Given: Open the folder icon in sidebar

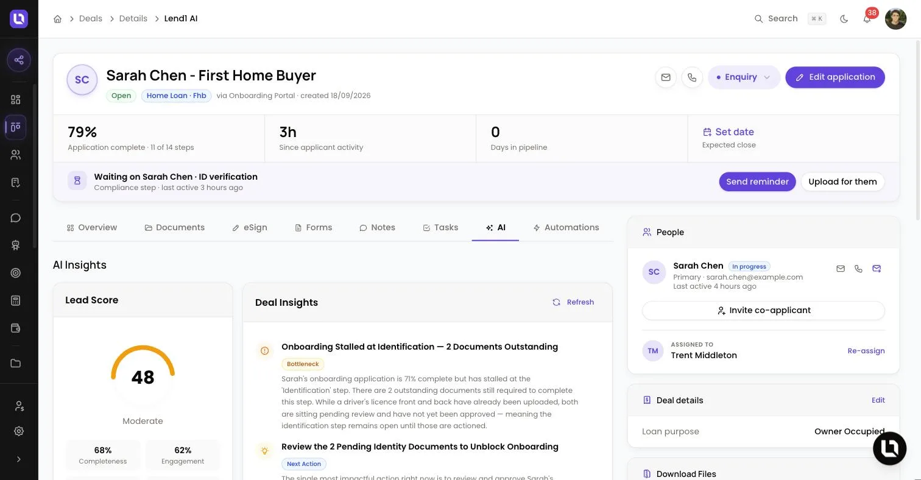Looking at the screenshot, I should (x=16, y=364).
